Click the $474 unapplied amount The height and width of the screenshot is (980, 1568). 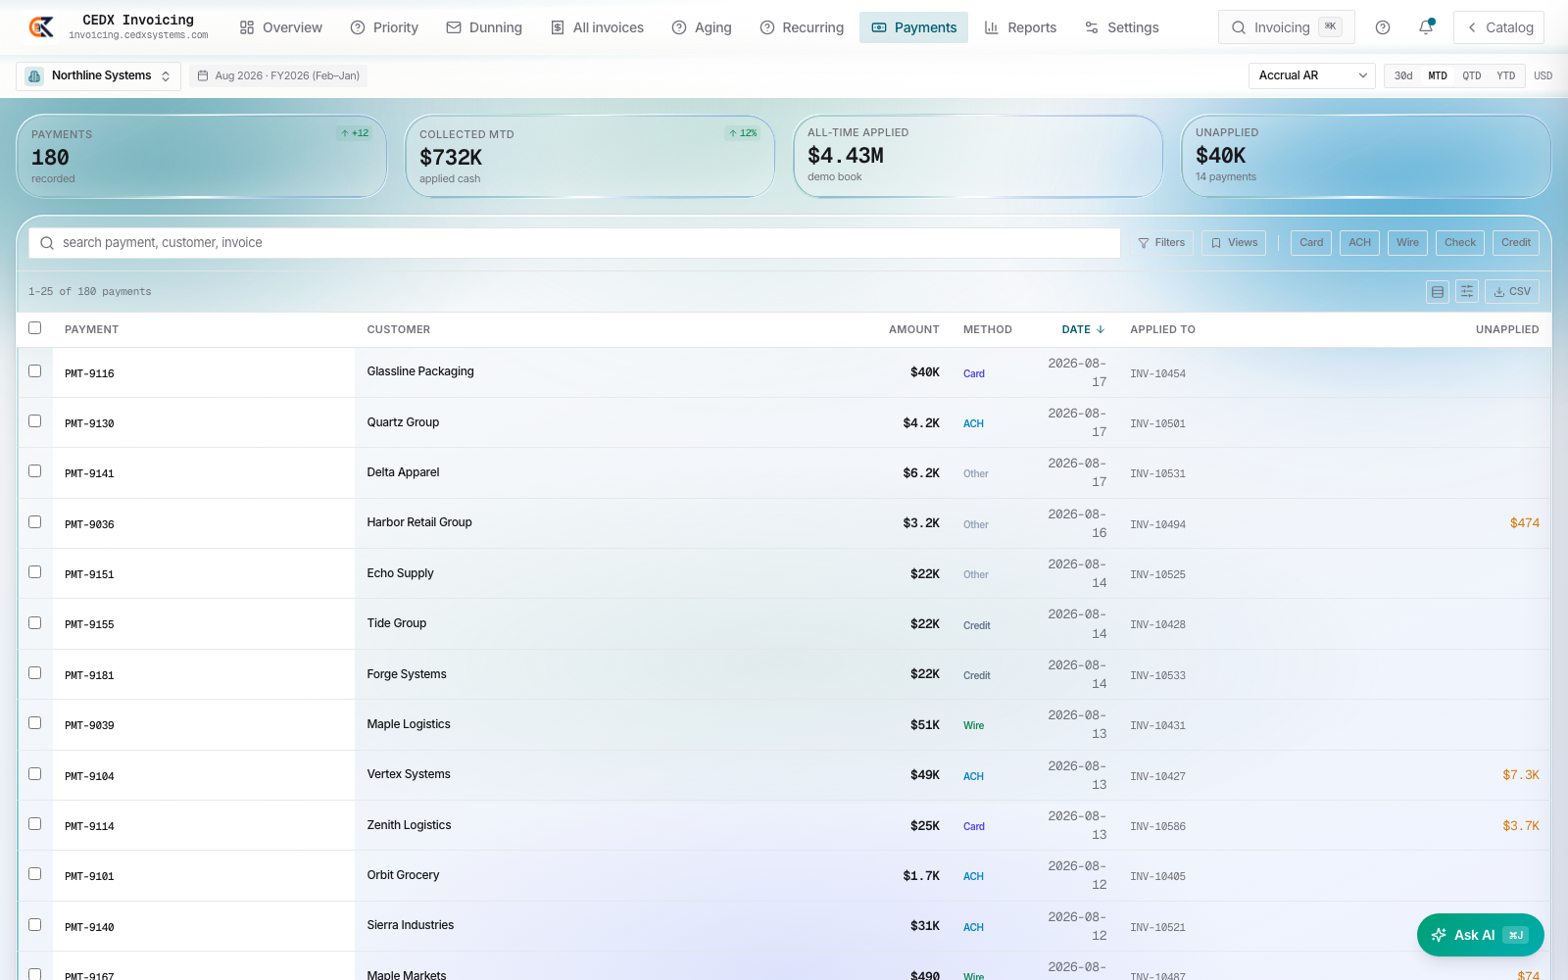(x=1524, y=522)
